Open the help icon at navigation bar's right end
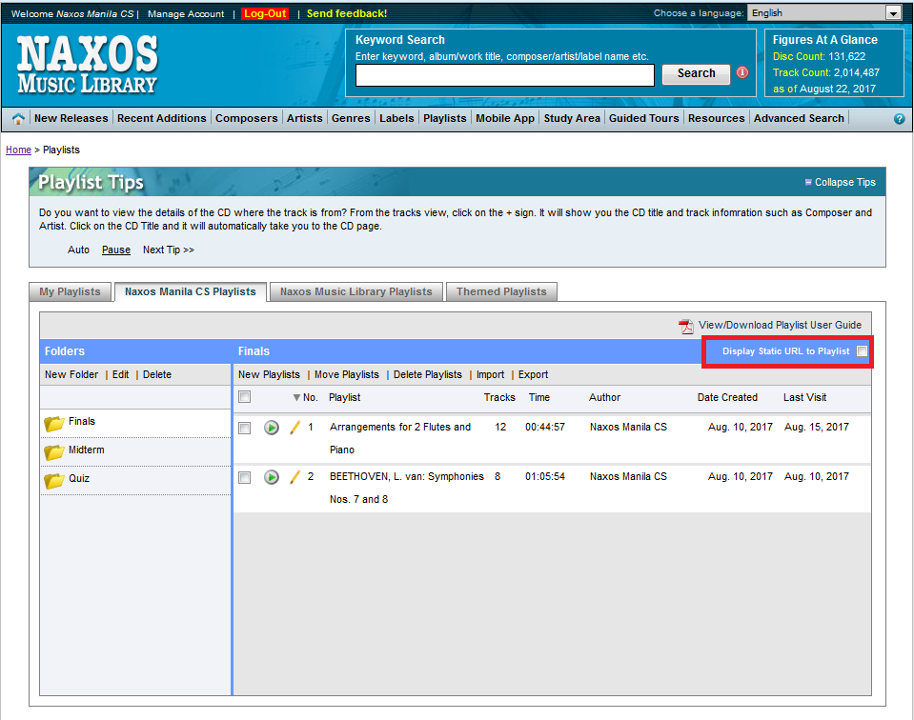The width and height of the screenshot is (914, 720). (x=899, y=118)
